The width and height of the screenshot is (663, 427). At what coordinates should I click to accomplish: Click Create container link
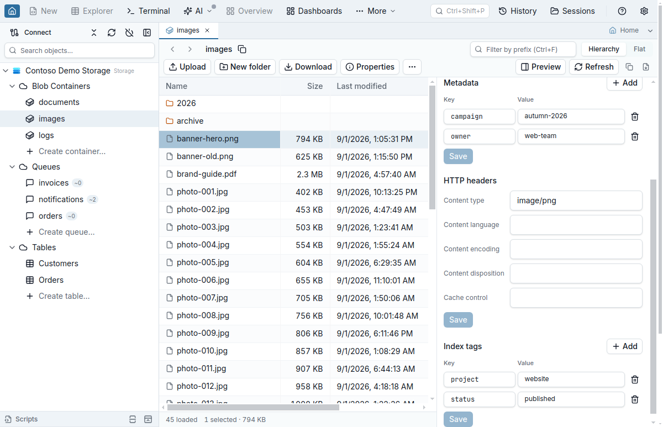[72, 151]
